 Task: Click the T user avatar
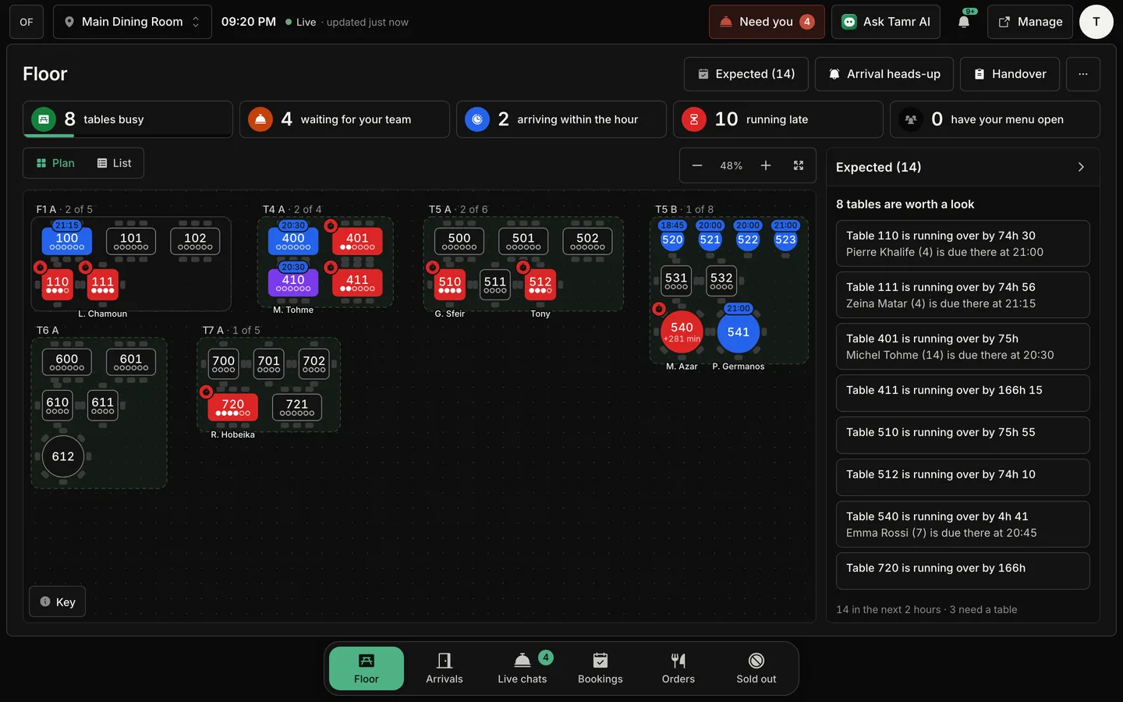tap(1096, 22)
